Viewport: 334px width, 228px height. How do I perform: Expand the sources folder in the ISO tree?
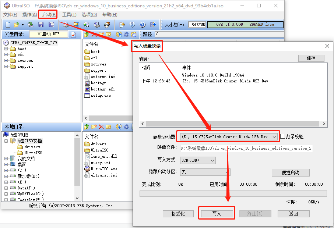6,61
